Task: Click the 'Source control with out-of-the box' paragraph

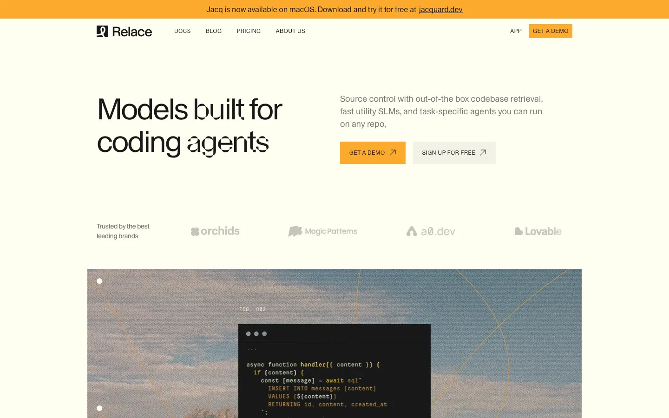Action: click(x=441, y=111)
